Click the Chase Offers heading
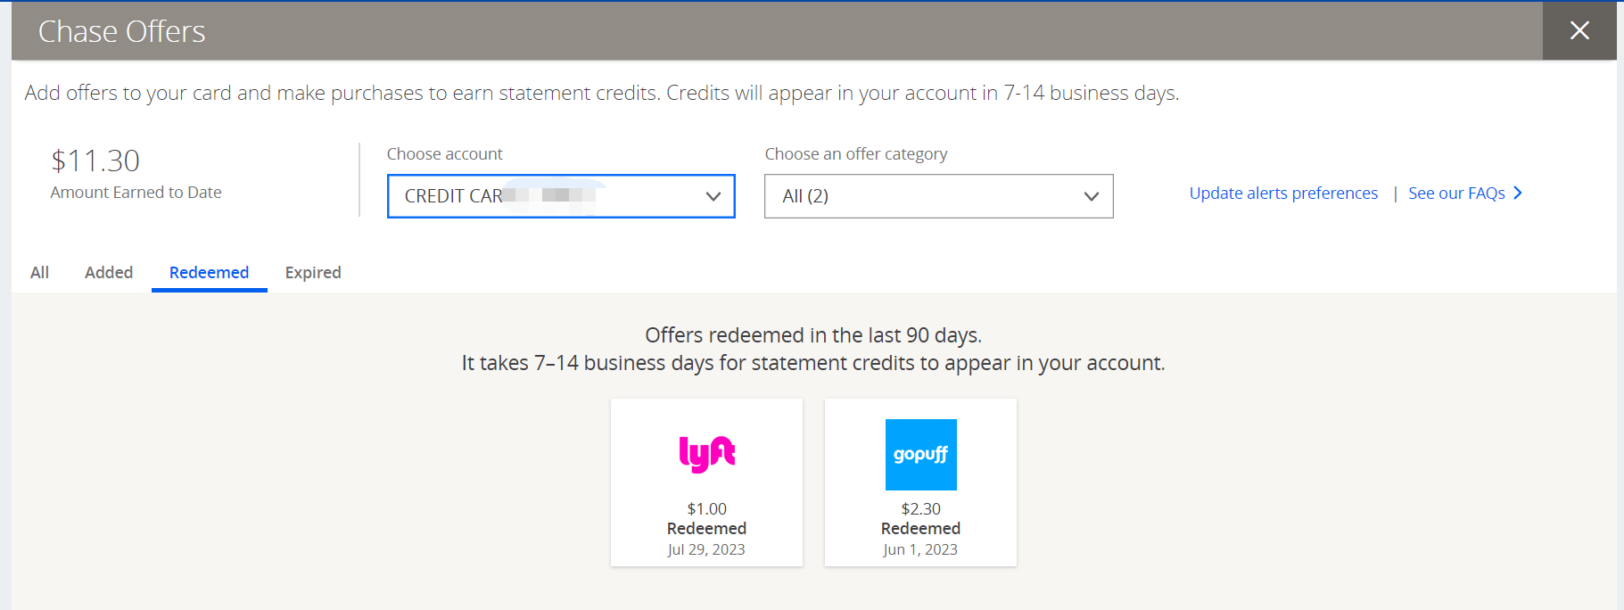 coord(121,31)
